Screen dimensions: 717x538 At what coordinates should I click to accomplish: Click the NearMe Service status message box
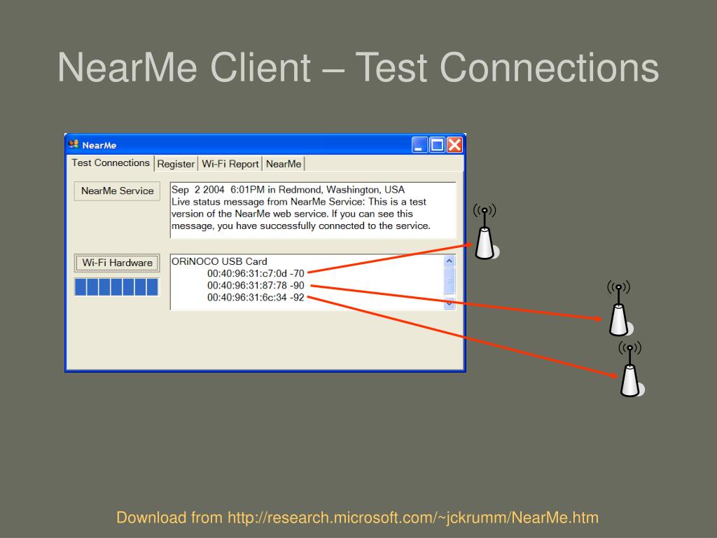313,210
